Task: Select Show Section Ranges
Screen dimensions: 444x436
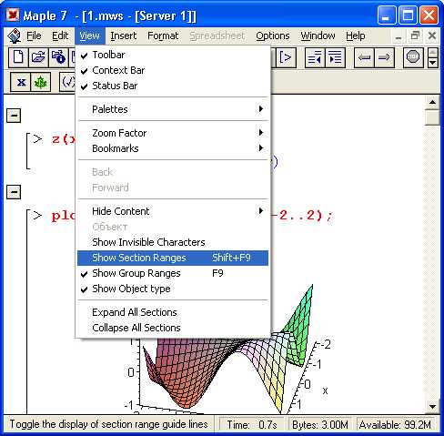Action: pos(174,258)
